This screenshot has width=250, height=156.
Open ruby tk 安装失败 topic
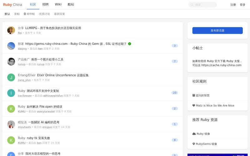38,138
